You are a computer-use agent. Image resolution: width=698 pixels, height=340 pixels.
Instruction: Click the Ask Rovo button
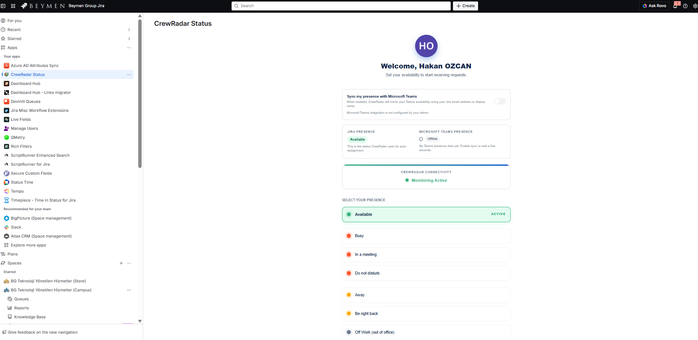[654, 6]
